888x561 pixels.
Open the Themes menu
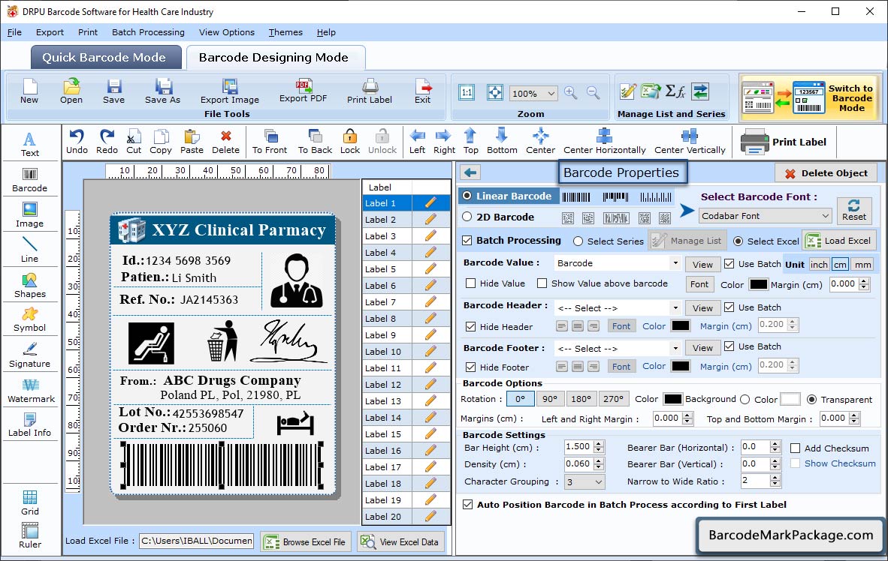tap(285, 32)
